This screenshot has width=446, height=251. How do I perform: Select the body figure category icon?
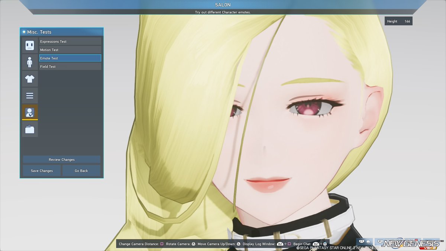(x=30, y=62)
